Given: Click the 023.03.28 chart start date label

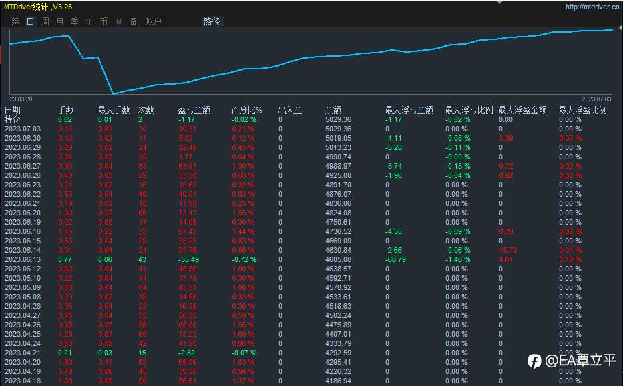Looking at the screenshot, I should [x=19, y=99].
